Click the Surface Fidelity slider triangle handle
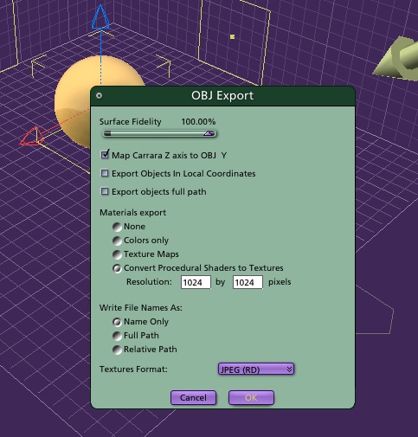This screenshot has height=437, width=418. (209, 133)
